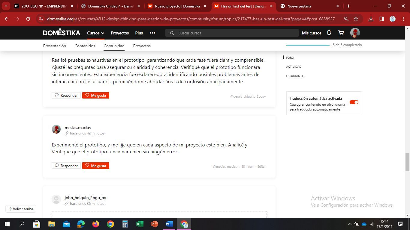Disable the Traducción automática toggle
Viewport: 410px width, 230px height.
click(x=354, y=102)
